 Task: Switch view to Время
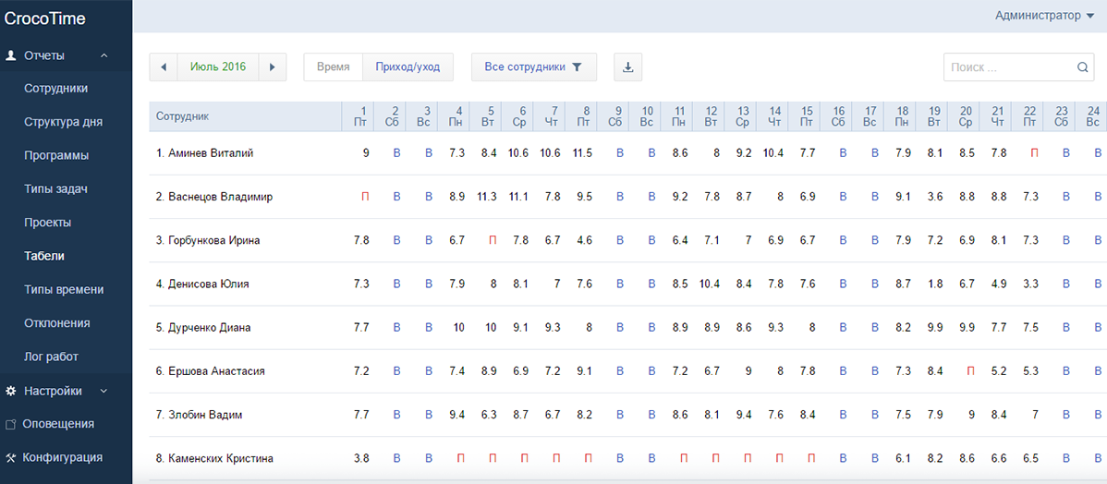[x=333, y=67]
